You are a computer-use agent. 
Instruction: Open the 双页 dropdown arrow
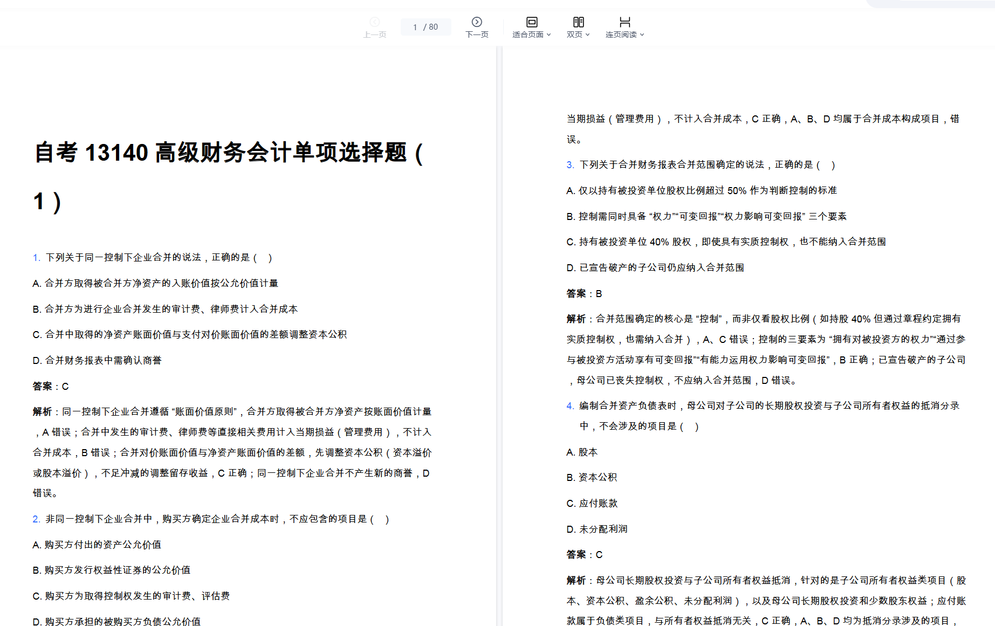pos(588,35)
